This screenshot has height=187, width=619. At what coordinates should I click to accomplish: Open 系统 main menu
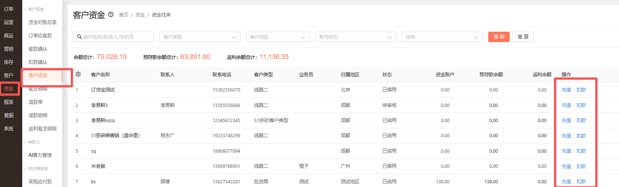pyautogui.click(x=9, y=129)
